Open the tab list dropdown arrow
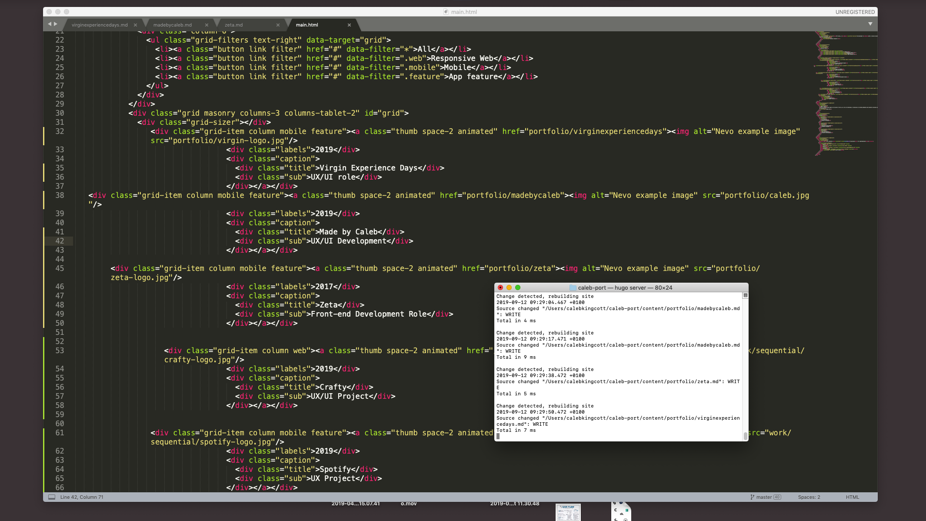Viewport: 926px width, 521px height. point(870,24)
